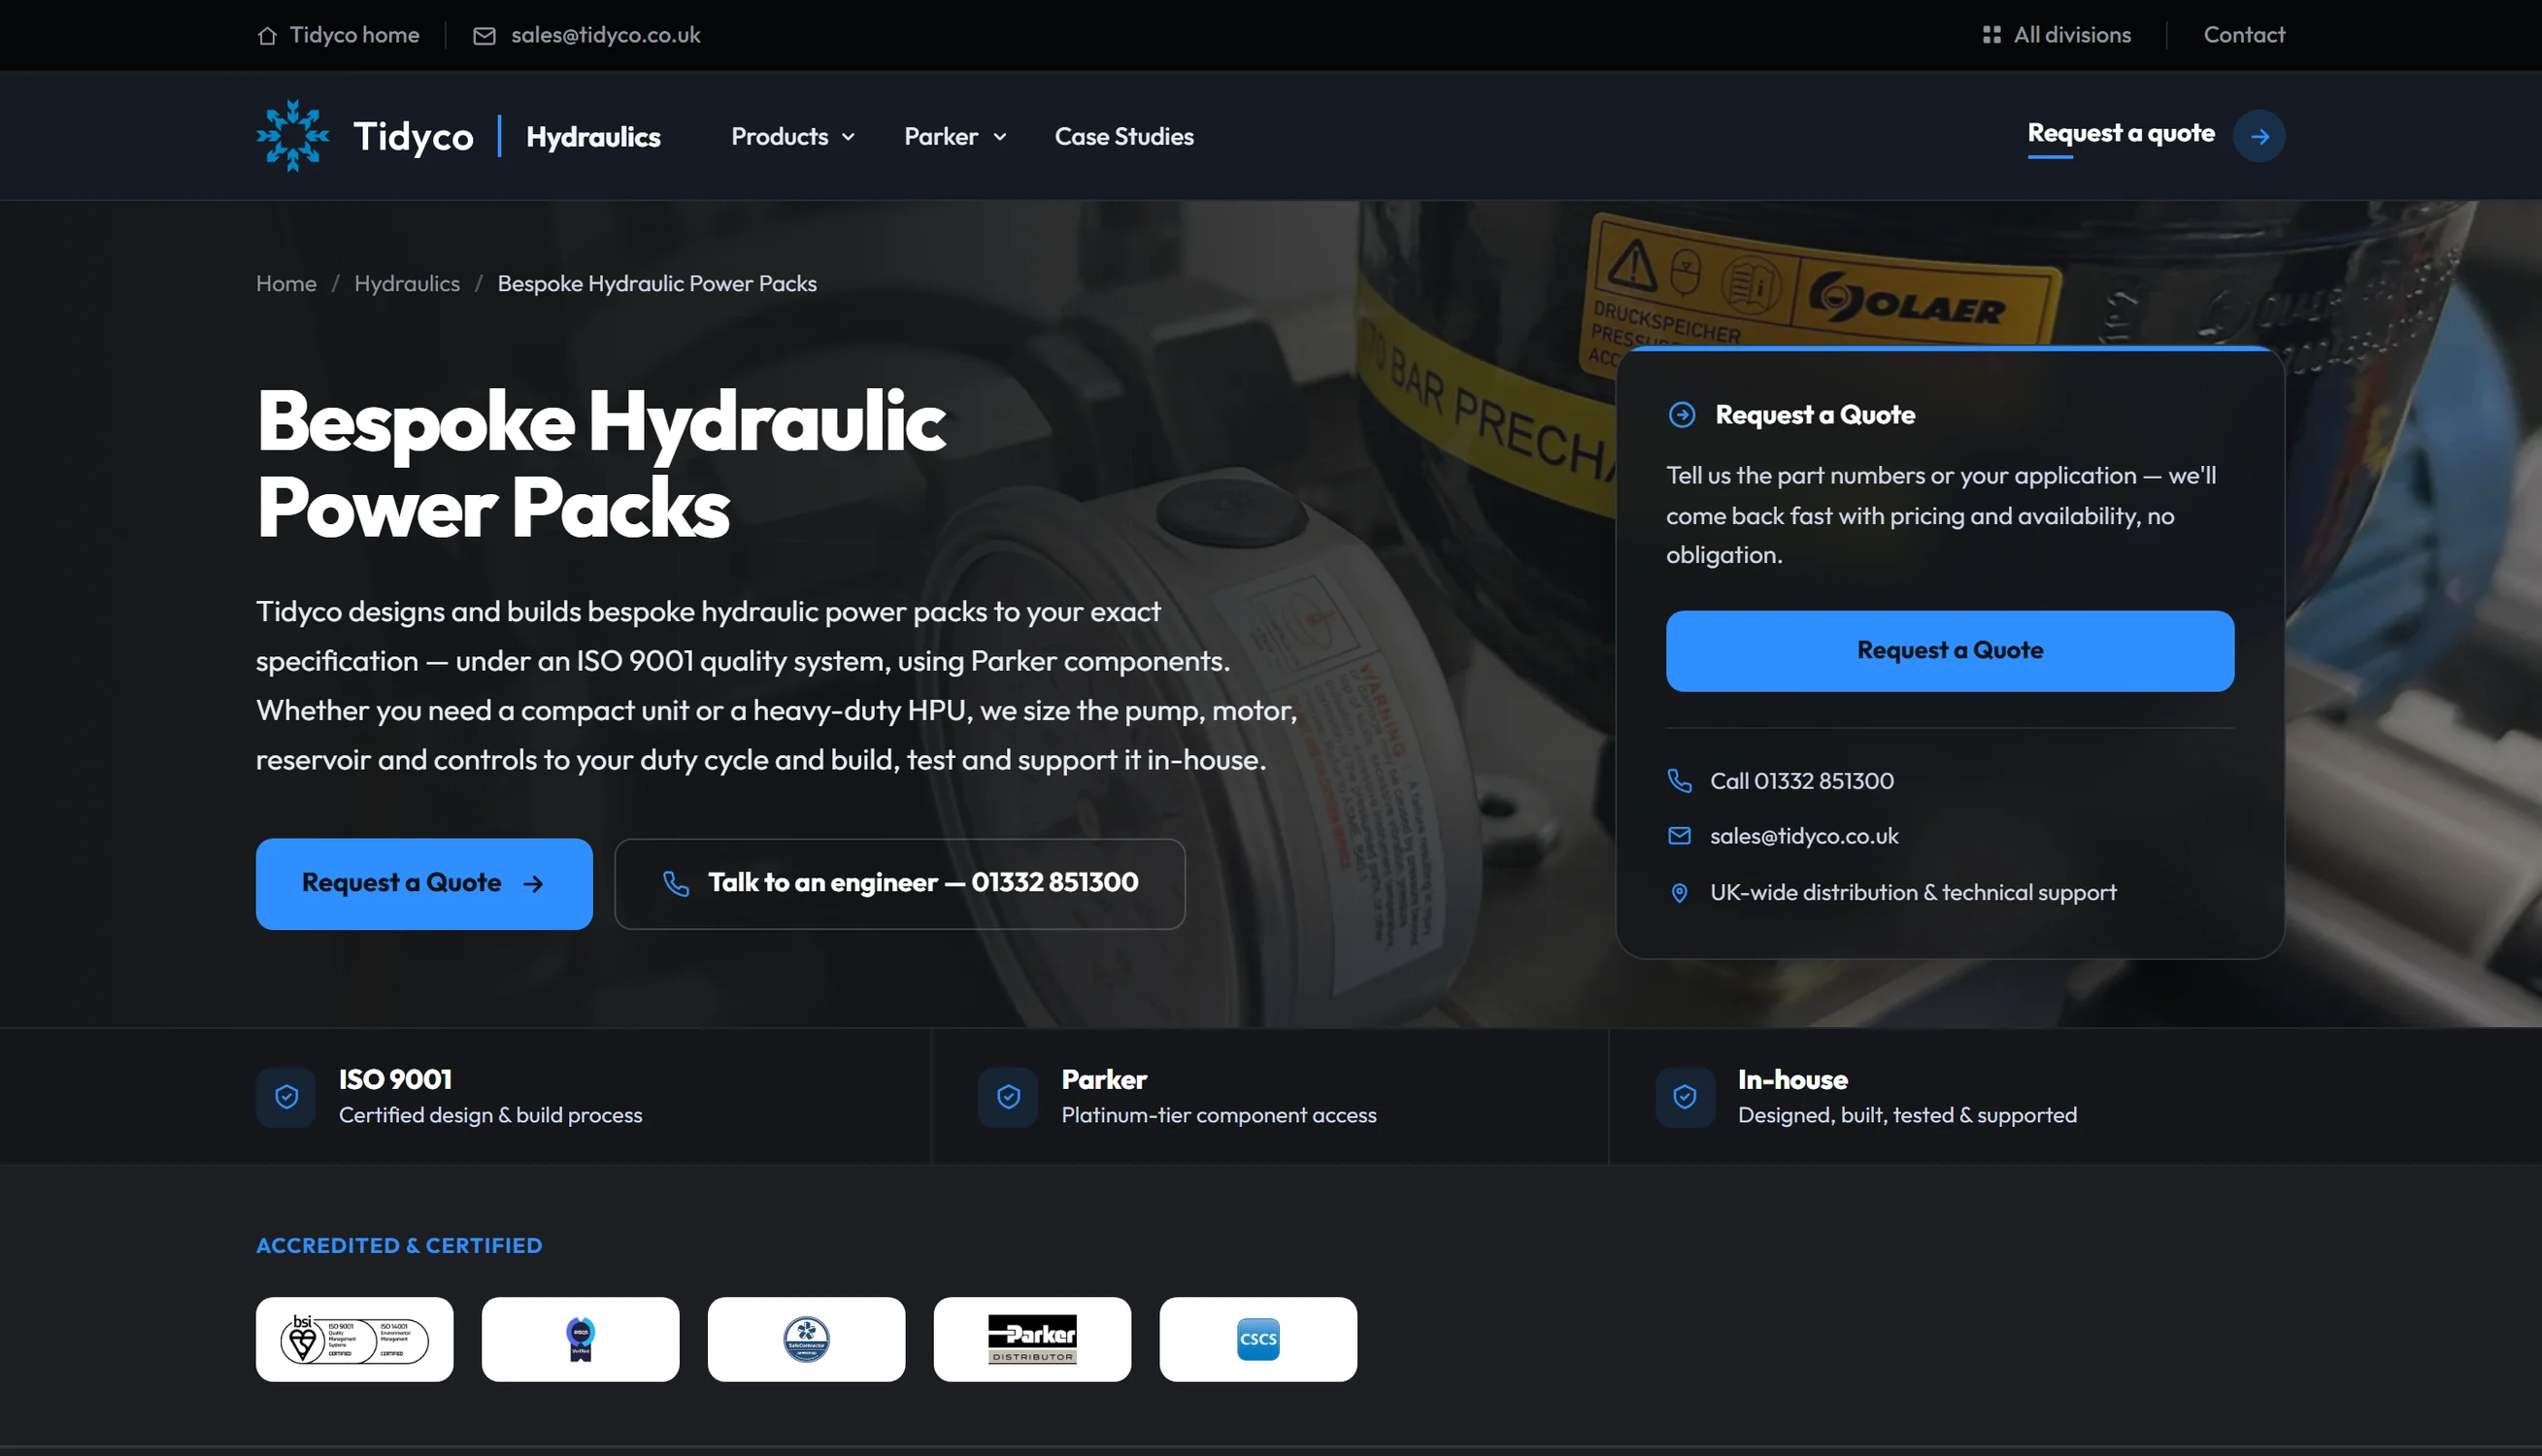Click the 'Platinum-tier component access' text

coord(1218,1115)
